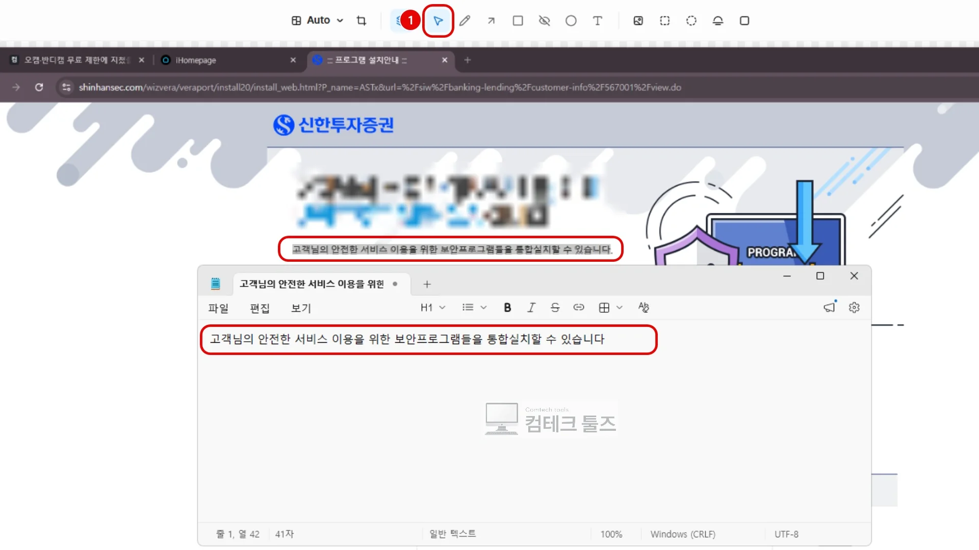Viewport: 979px width, 550px height.
Task: Toggle the crossed-out eye hide tool
Action: 545,20
